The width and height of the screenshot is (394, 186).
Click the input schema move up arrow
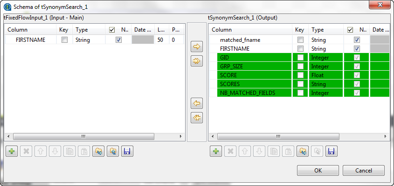(x=41, y=152)
